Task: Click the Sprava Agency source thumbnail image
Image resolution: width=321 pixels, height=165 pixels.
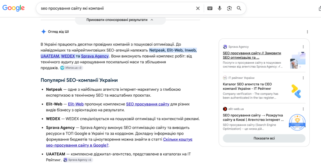Action: [298, 60]
